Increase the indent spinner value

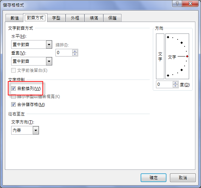tap(75, 51)
